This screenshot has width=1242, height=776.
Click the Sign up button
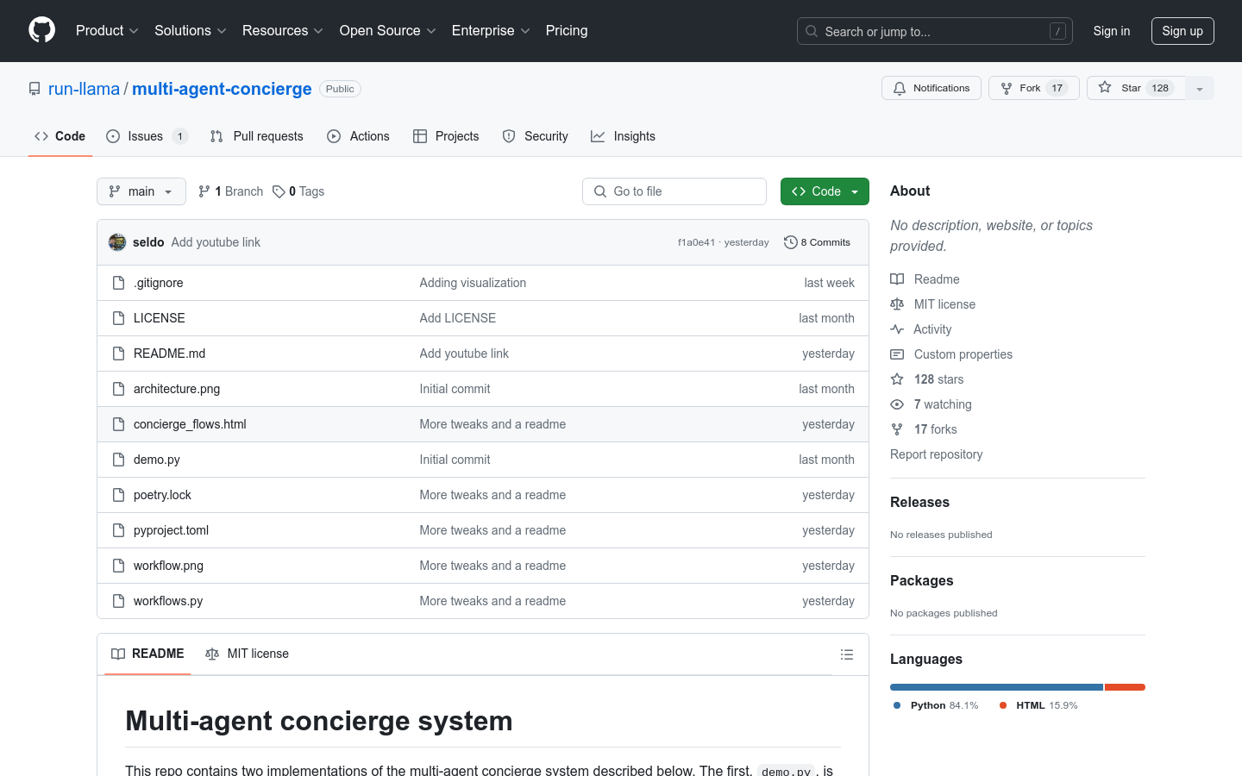click(x=1182, y=31)
